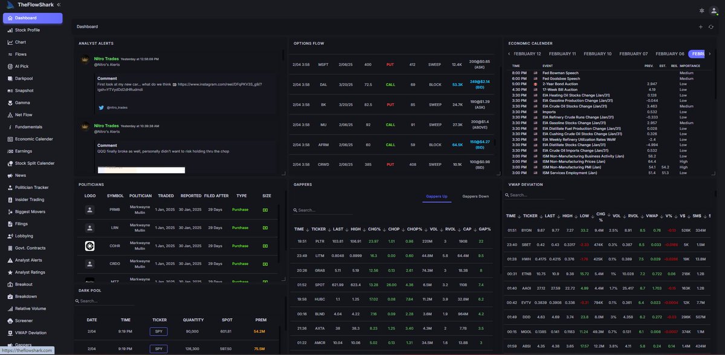Click BYON ticker in VWAP Deviation
The height and width of the screenshot is (355, 725).
coord(526,230)
